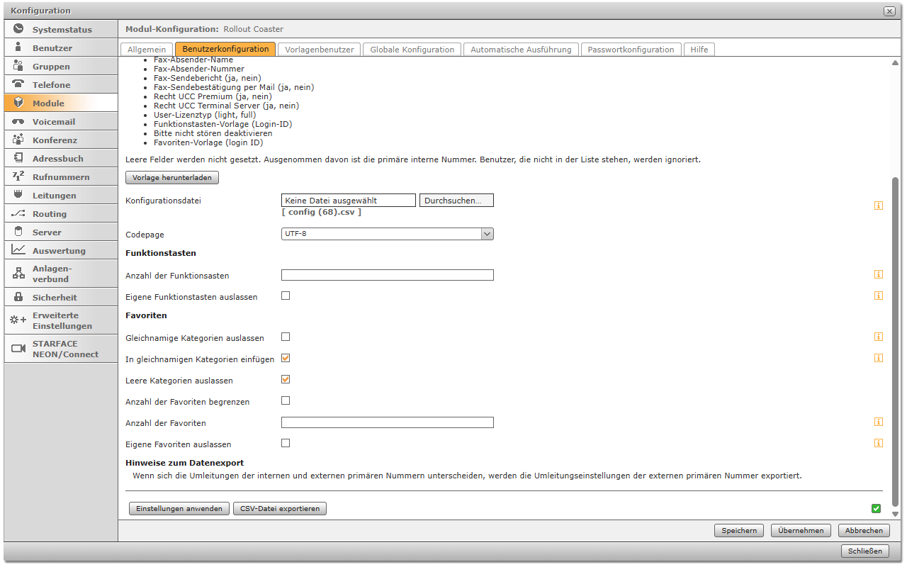Select the Voicemail icon in sidebar
The image size is (907, 567).
[x=18, y=121]
